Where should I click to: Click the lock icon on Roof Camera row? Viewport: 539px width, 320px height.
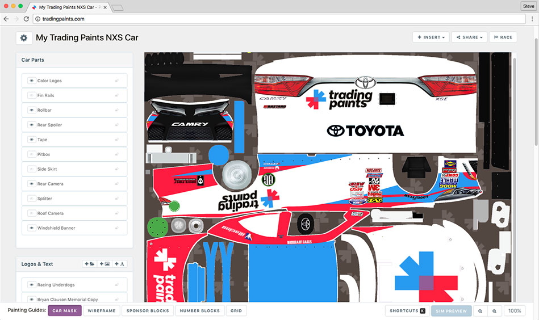[x=117, y=213]
